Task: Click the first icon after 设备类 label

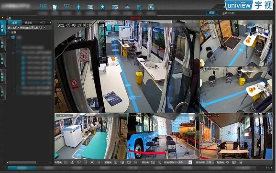Action: point(115,162)
